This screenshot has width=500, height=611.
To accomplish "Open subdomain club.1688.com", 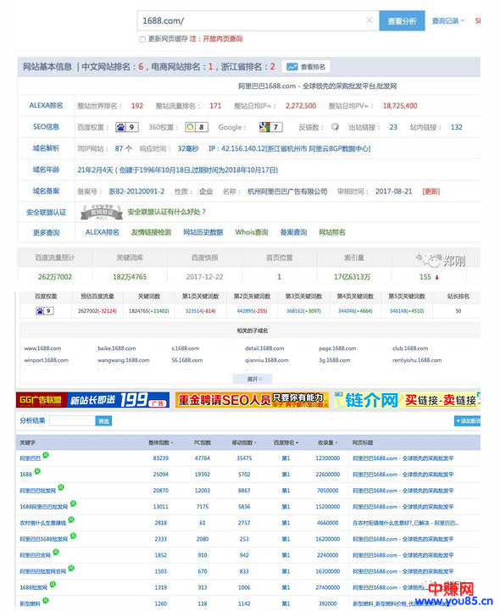I will pos(410,348).
